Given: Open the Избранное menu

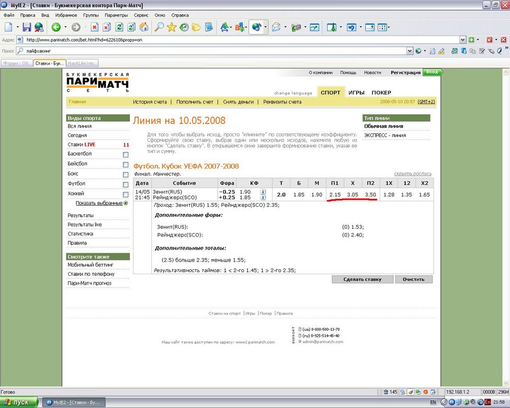Looking at the screenshot, I should (x=66, y=15).
